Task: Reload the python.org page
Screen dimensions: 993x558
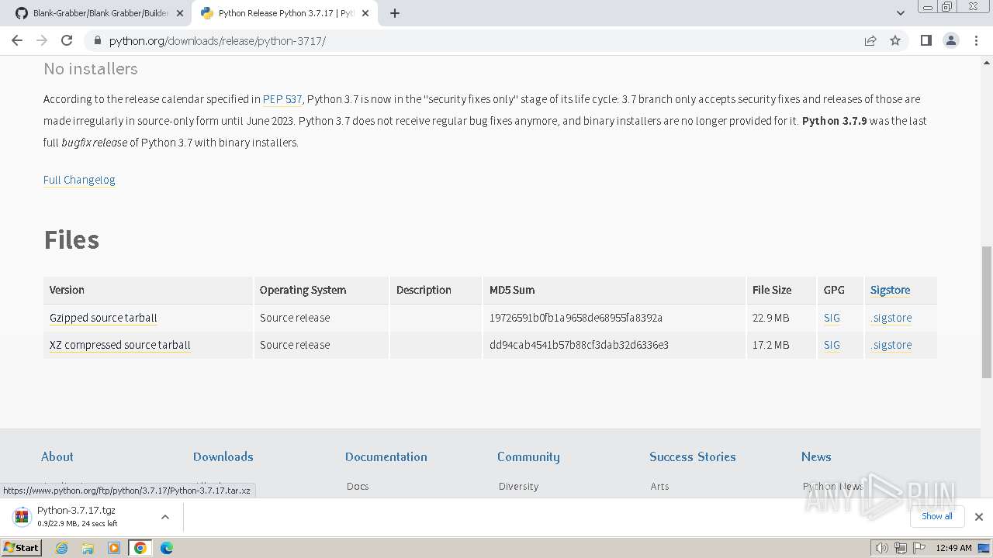Action: pyautogui.click(x=67, y=40)
